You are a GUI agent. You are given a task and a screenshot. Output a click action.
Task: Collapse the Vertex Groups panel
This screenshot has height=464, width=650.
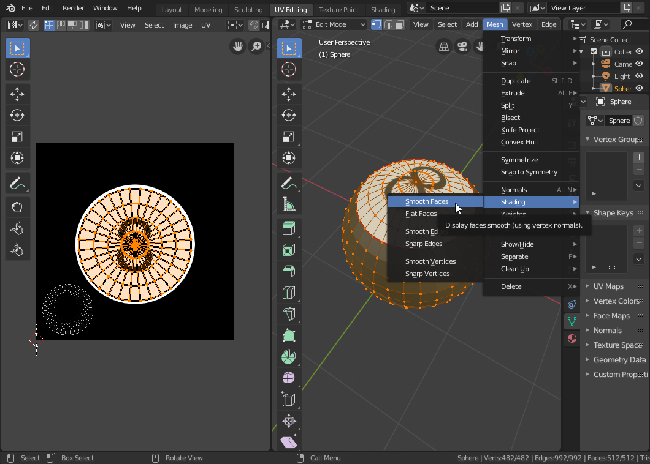[x=587, y=139]
